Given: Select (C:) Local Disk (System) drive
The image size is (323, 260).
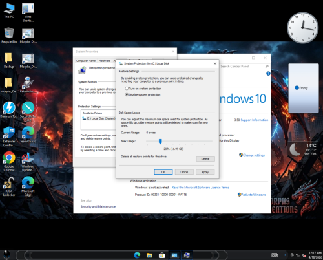Looking at the screenshot, I should [x=99, y=118].
